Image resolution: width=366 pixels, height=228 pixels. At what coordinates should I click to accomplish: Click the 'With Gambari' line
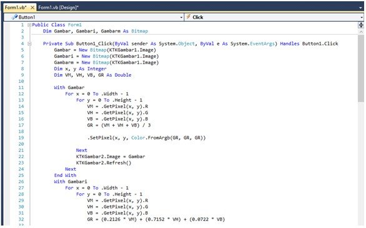71,182
